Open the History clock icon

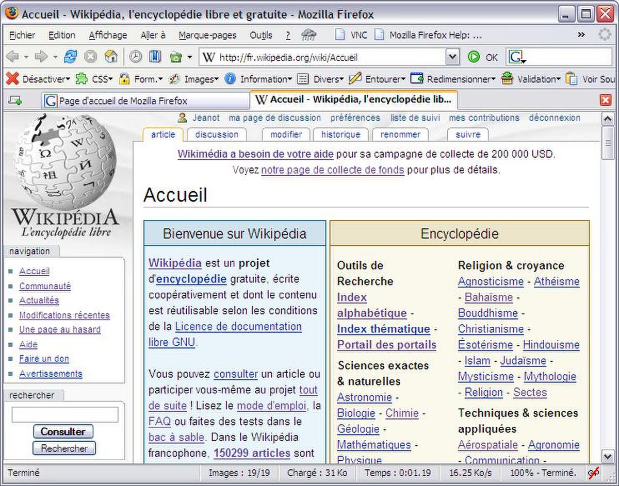(x=135, y=57)
